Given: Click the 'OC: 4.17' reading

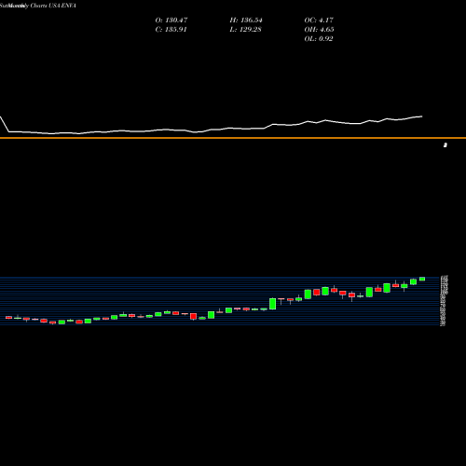Looking at the screenshot, I should (x=319, y=21).
